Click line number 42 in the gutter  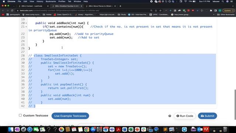click(x=23, y=106)
